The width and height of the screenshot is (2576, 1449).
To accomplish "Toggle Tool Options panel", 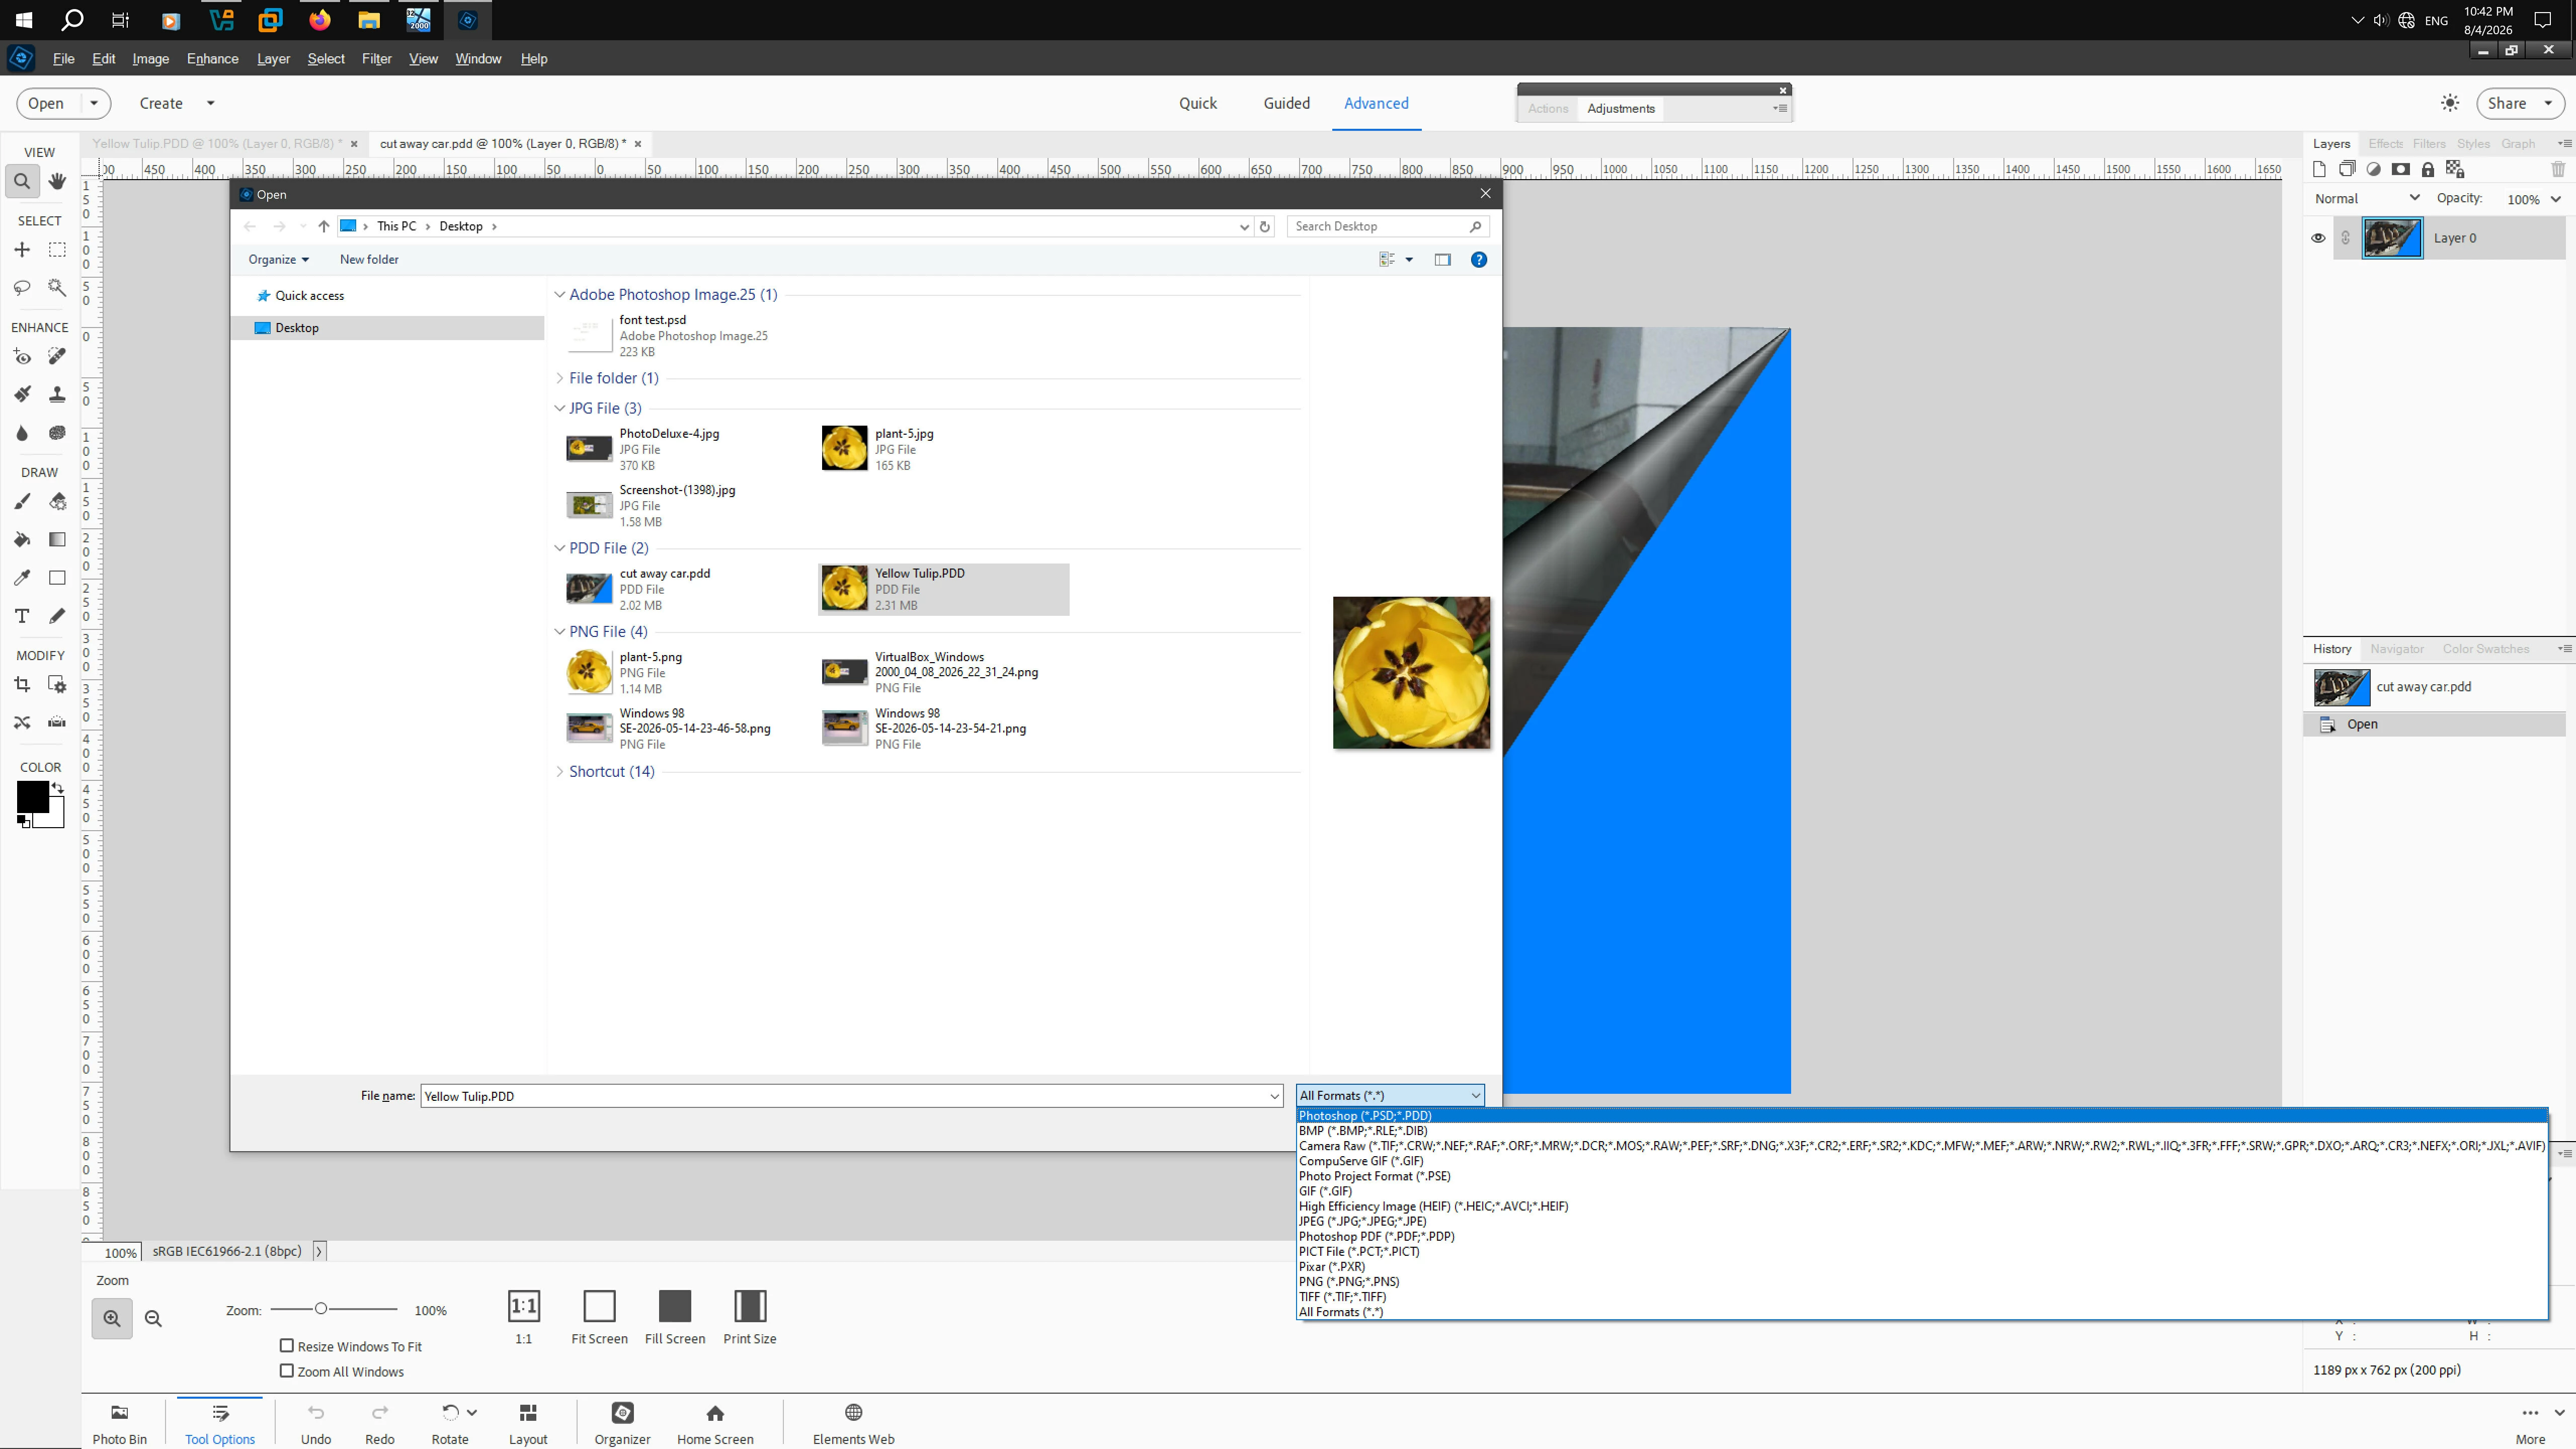I will click(x=220, y=1423).
